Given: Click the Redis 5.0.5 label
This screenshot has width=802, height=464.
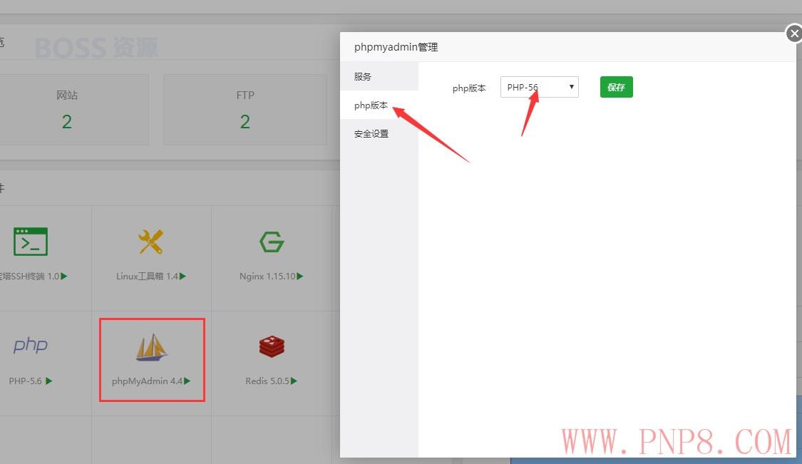Looking at the screenshot, I should pyautogui.click(x=267, y=381).
